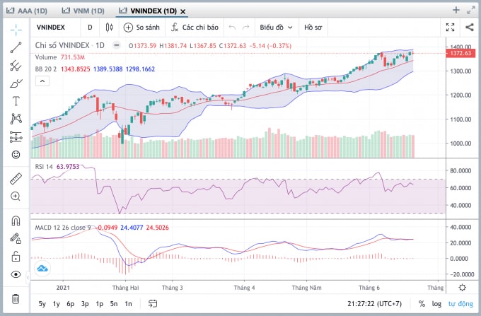Select the crosshair cursor tool
The width and height of the screenshot is (481, 316).
16,30
